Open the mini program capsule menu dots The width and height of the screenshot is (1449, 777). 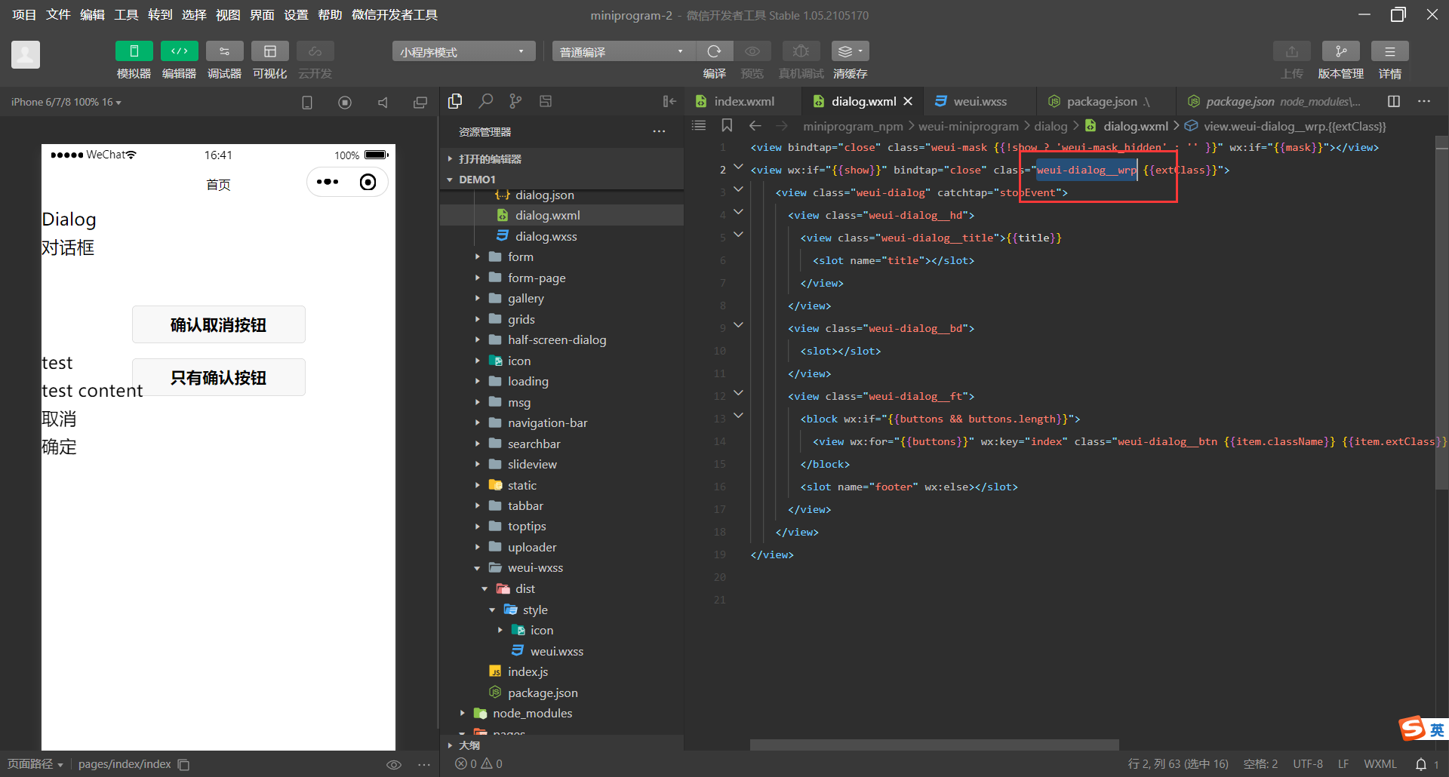(328, 182)
